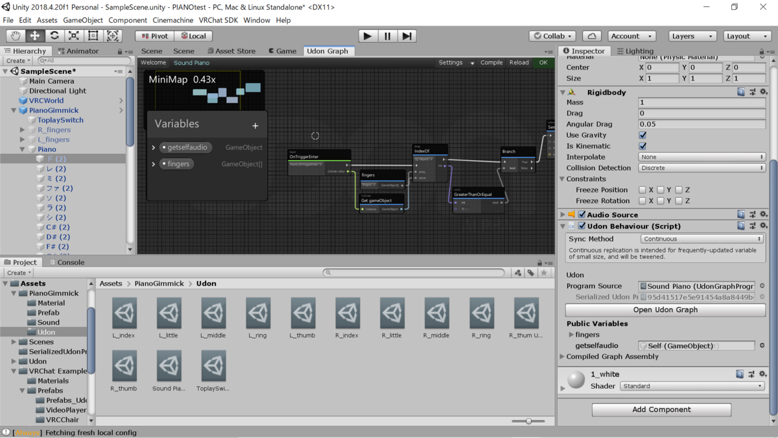Click search by type icon in Project
Image resolution: width=778 pixels, height=438 pixels.
[x=517, y=273]
